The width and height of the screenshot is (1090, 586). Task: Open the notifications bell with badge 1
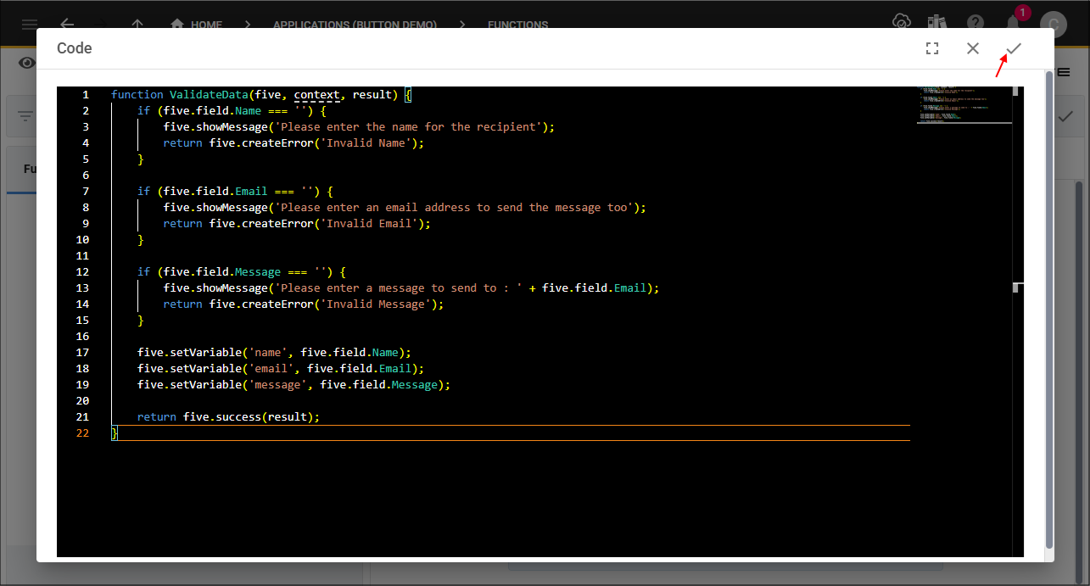(x=1014, y=21)
